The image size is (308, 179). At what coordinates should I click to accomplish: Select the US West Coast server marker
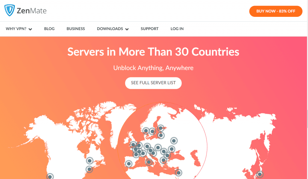click(x=50, y=177)
